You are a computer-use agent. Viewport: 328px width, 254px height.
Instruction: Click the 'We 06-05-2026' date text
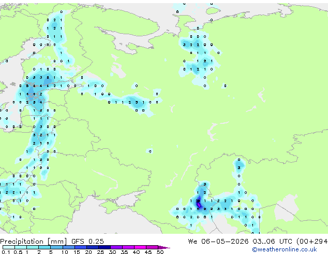pos(218,242)
